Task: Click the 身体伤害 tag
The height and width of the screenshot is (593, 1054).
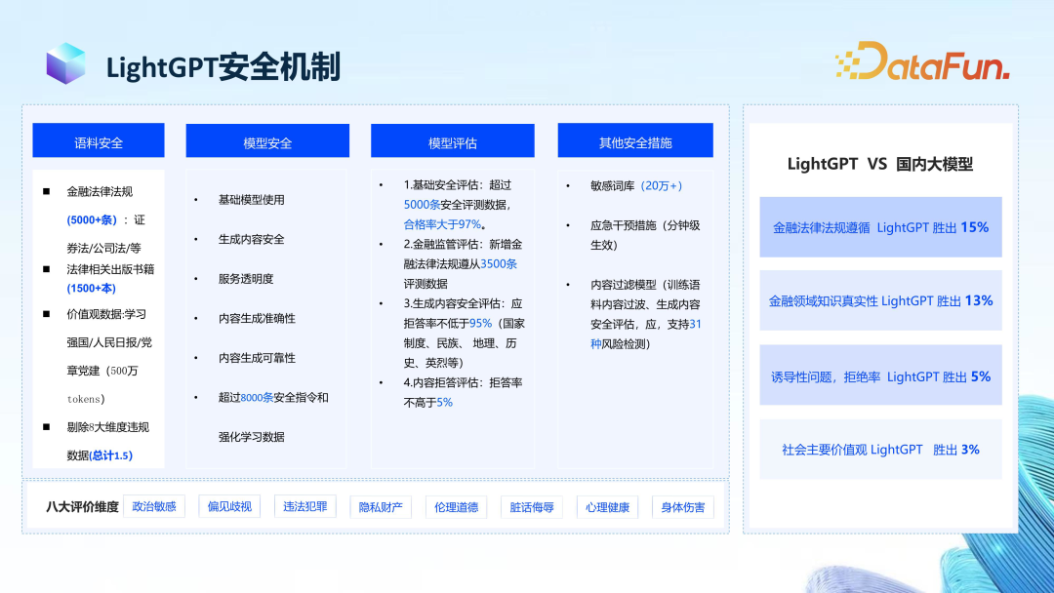Action: pos(683,507)
